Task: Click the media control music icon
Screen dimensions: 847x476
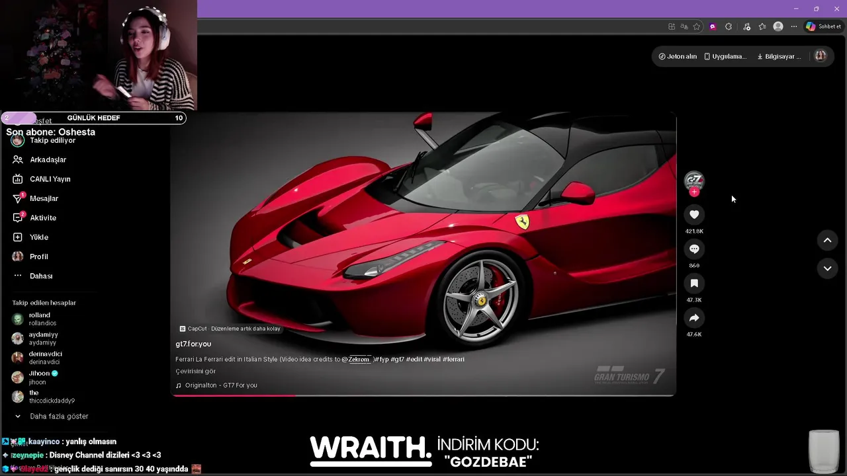Action: (x=746, y=26)
